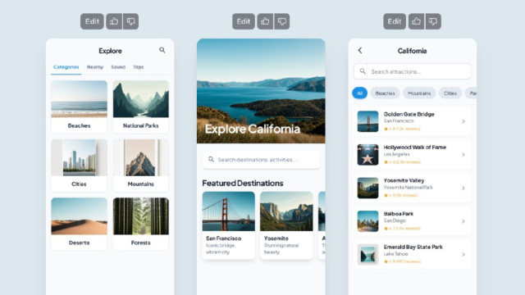The height and width of the screenshot is (295, 525).
Task: Expand Emerald Bay State Park via chevron
Action: [463, 254]
